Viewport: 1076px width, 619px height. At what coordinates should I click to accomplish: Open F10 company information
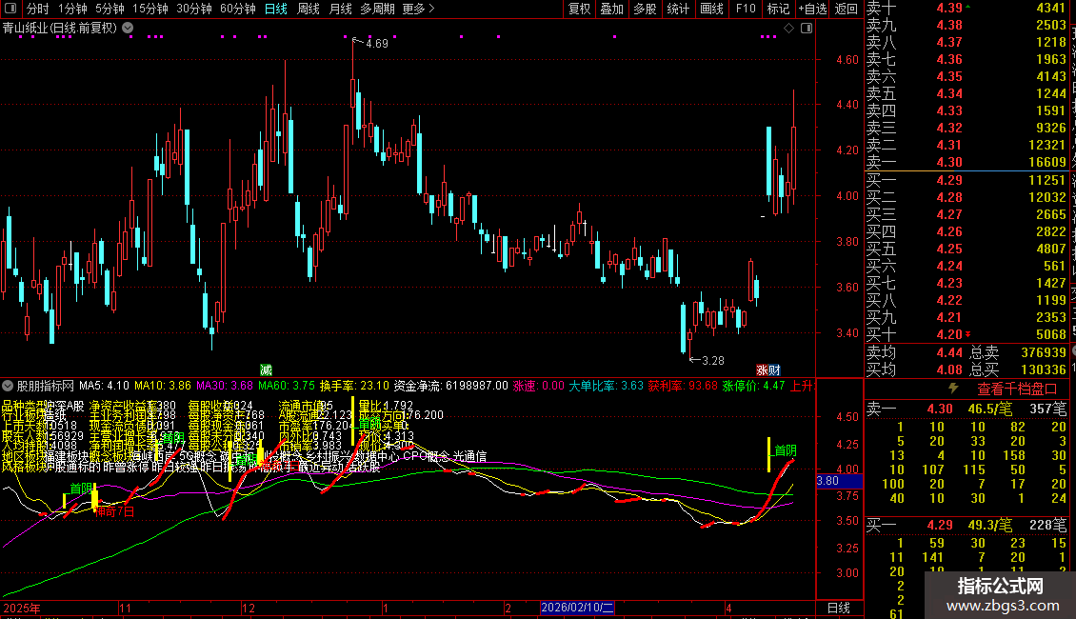(746, 9)
